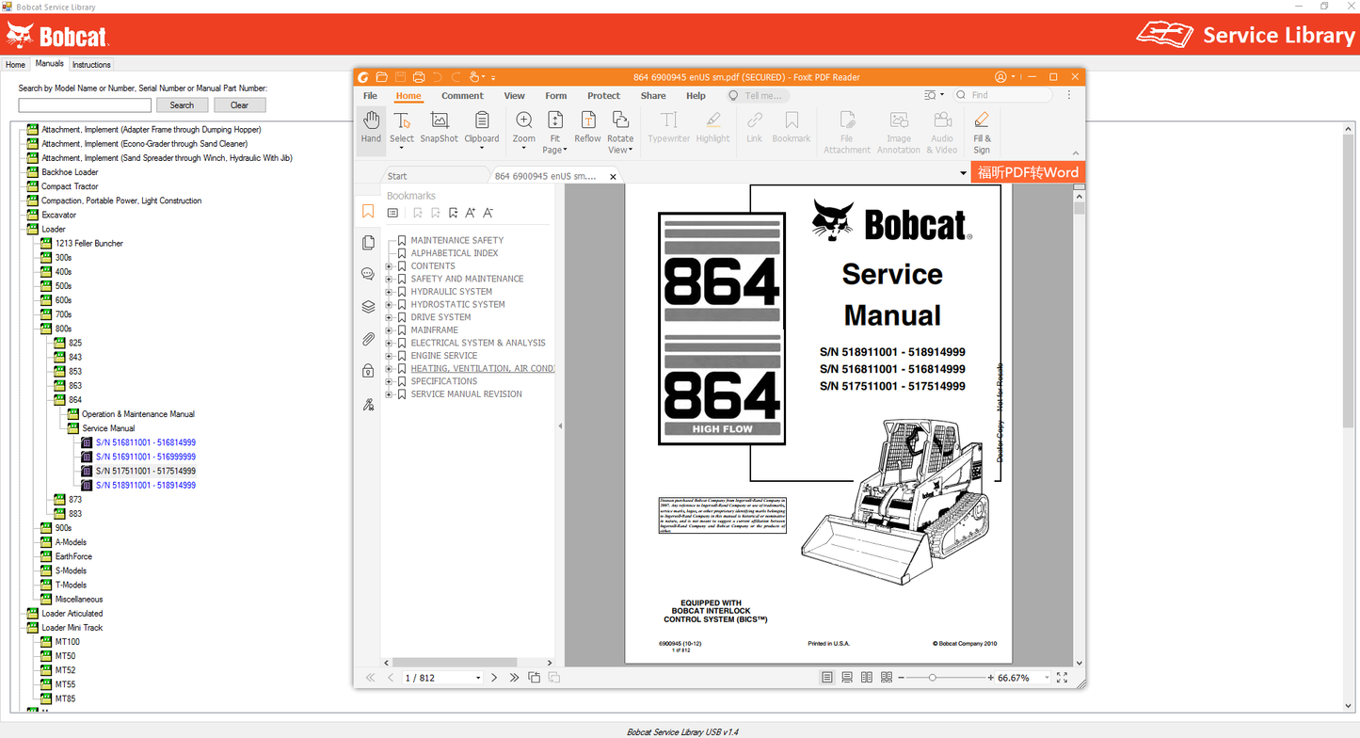Switch to the Protect ribbon tab

tap(603, 96)
